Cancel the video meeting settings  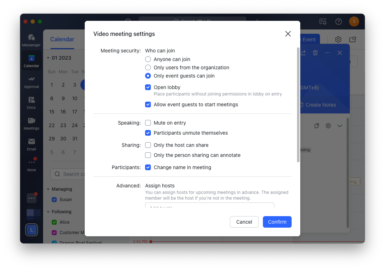coord(244,222)
